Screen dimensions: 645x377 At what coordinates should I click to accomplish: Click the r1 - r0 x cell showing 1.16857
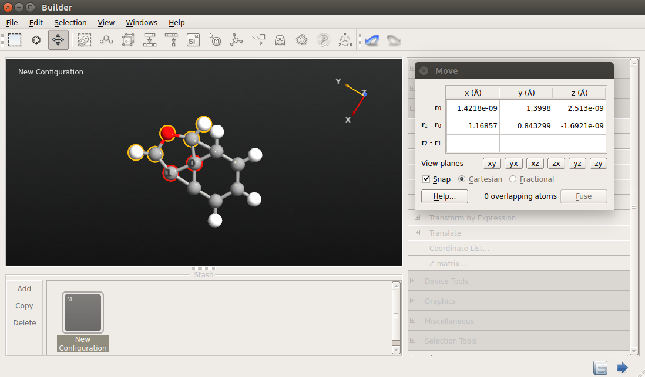point(473,125)
